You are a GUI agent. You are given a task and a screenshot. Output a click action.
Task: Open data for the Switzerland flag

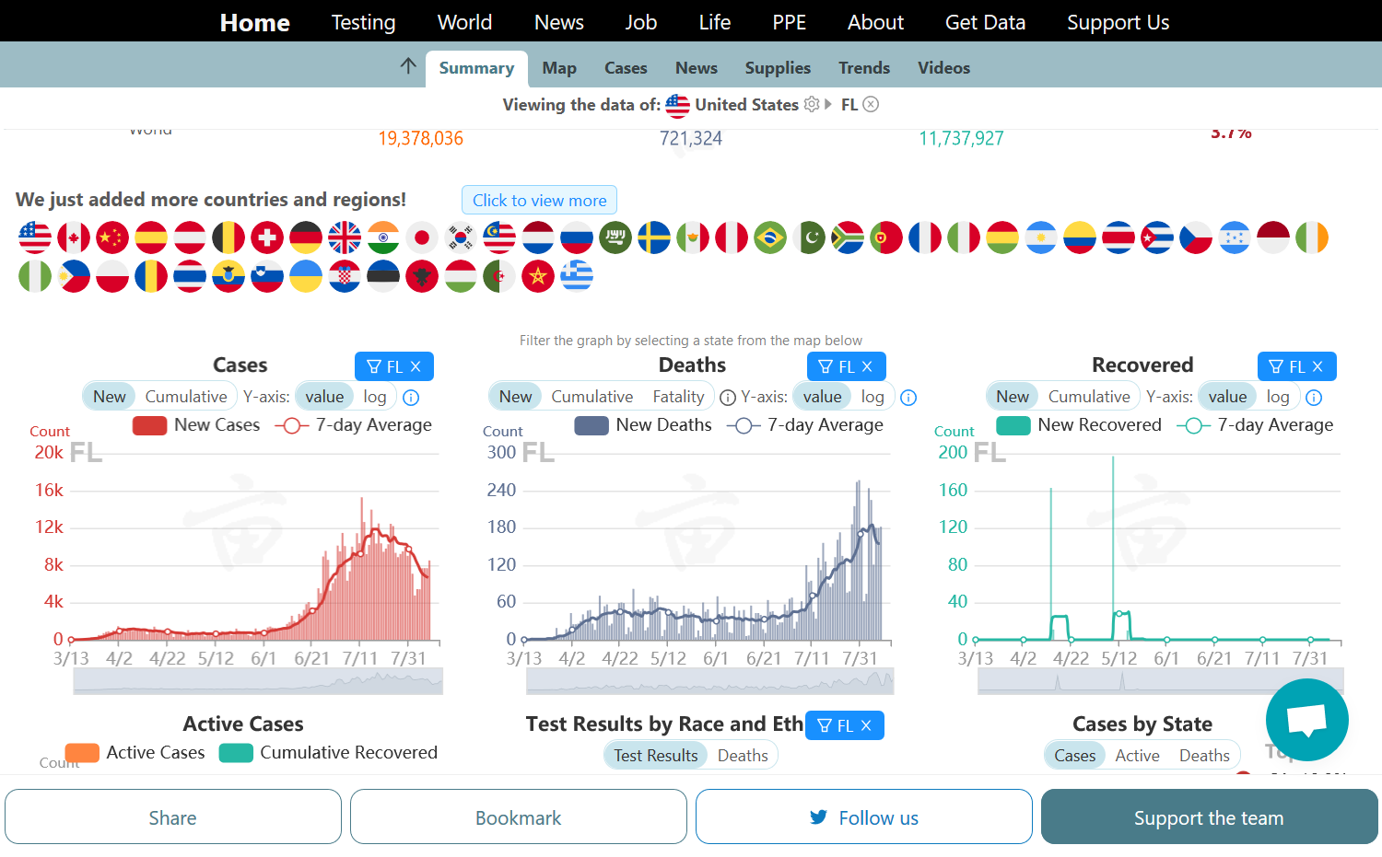coord(267,237)
